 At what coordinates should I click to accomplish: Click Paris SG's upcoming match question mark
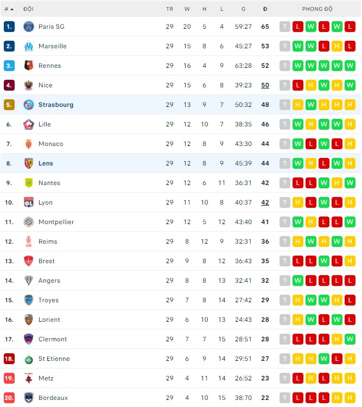pos(284,27)
